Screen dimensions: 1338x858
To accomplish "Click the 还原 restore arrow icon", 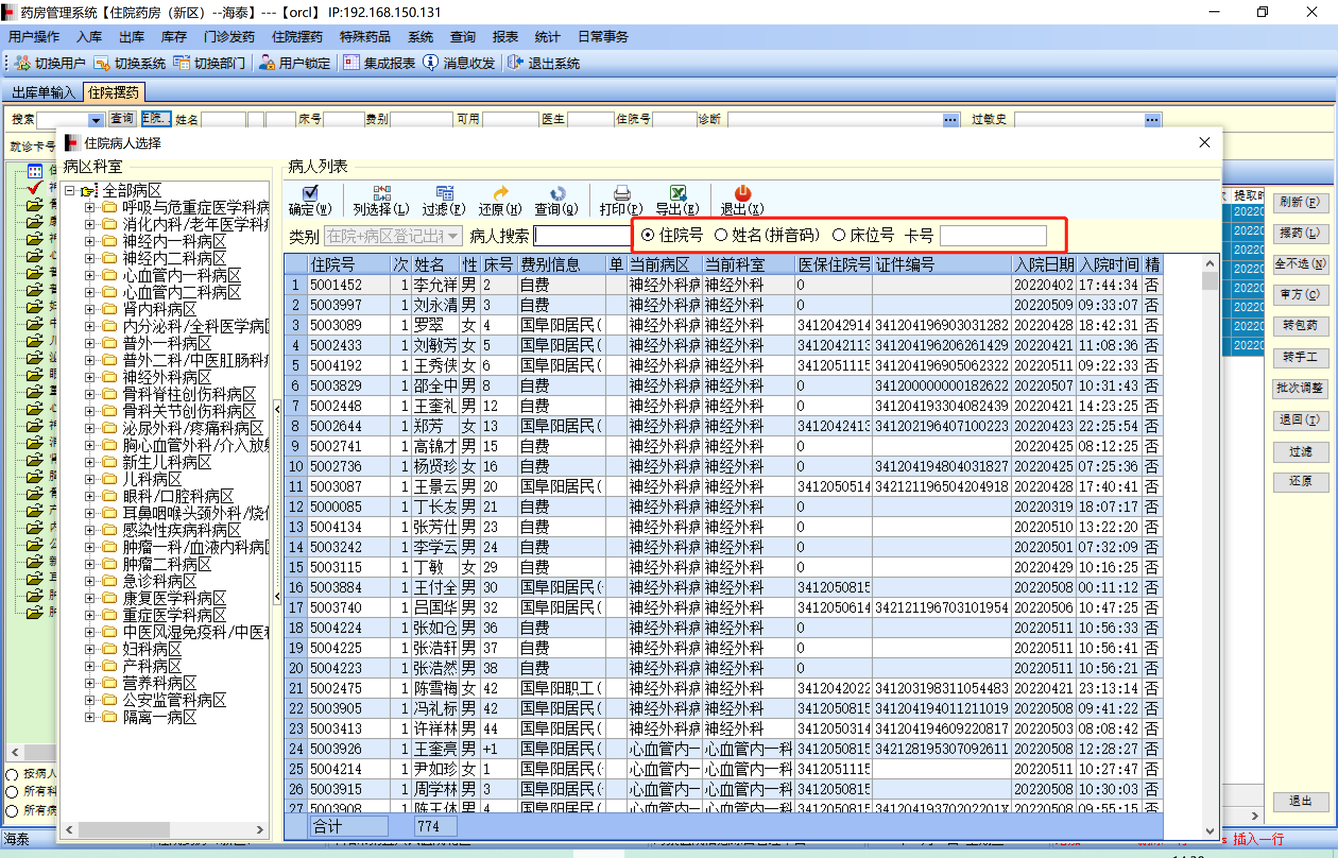I will point(500,193).
